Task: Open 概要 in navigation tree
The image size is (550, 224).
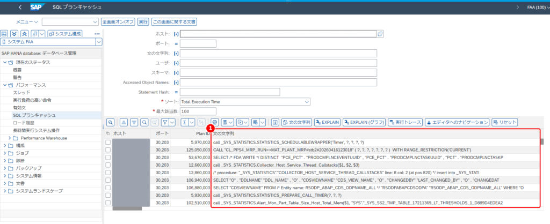Action: click(18, 70)
